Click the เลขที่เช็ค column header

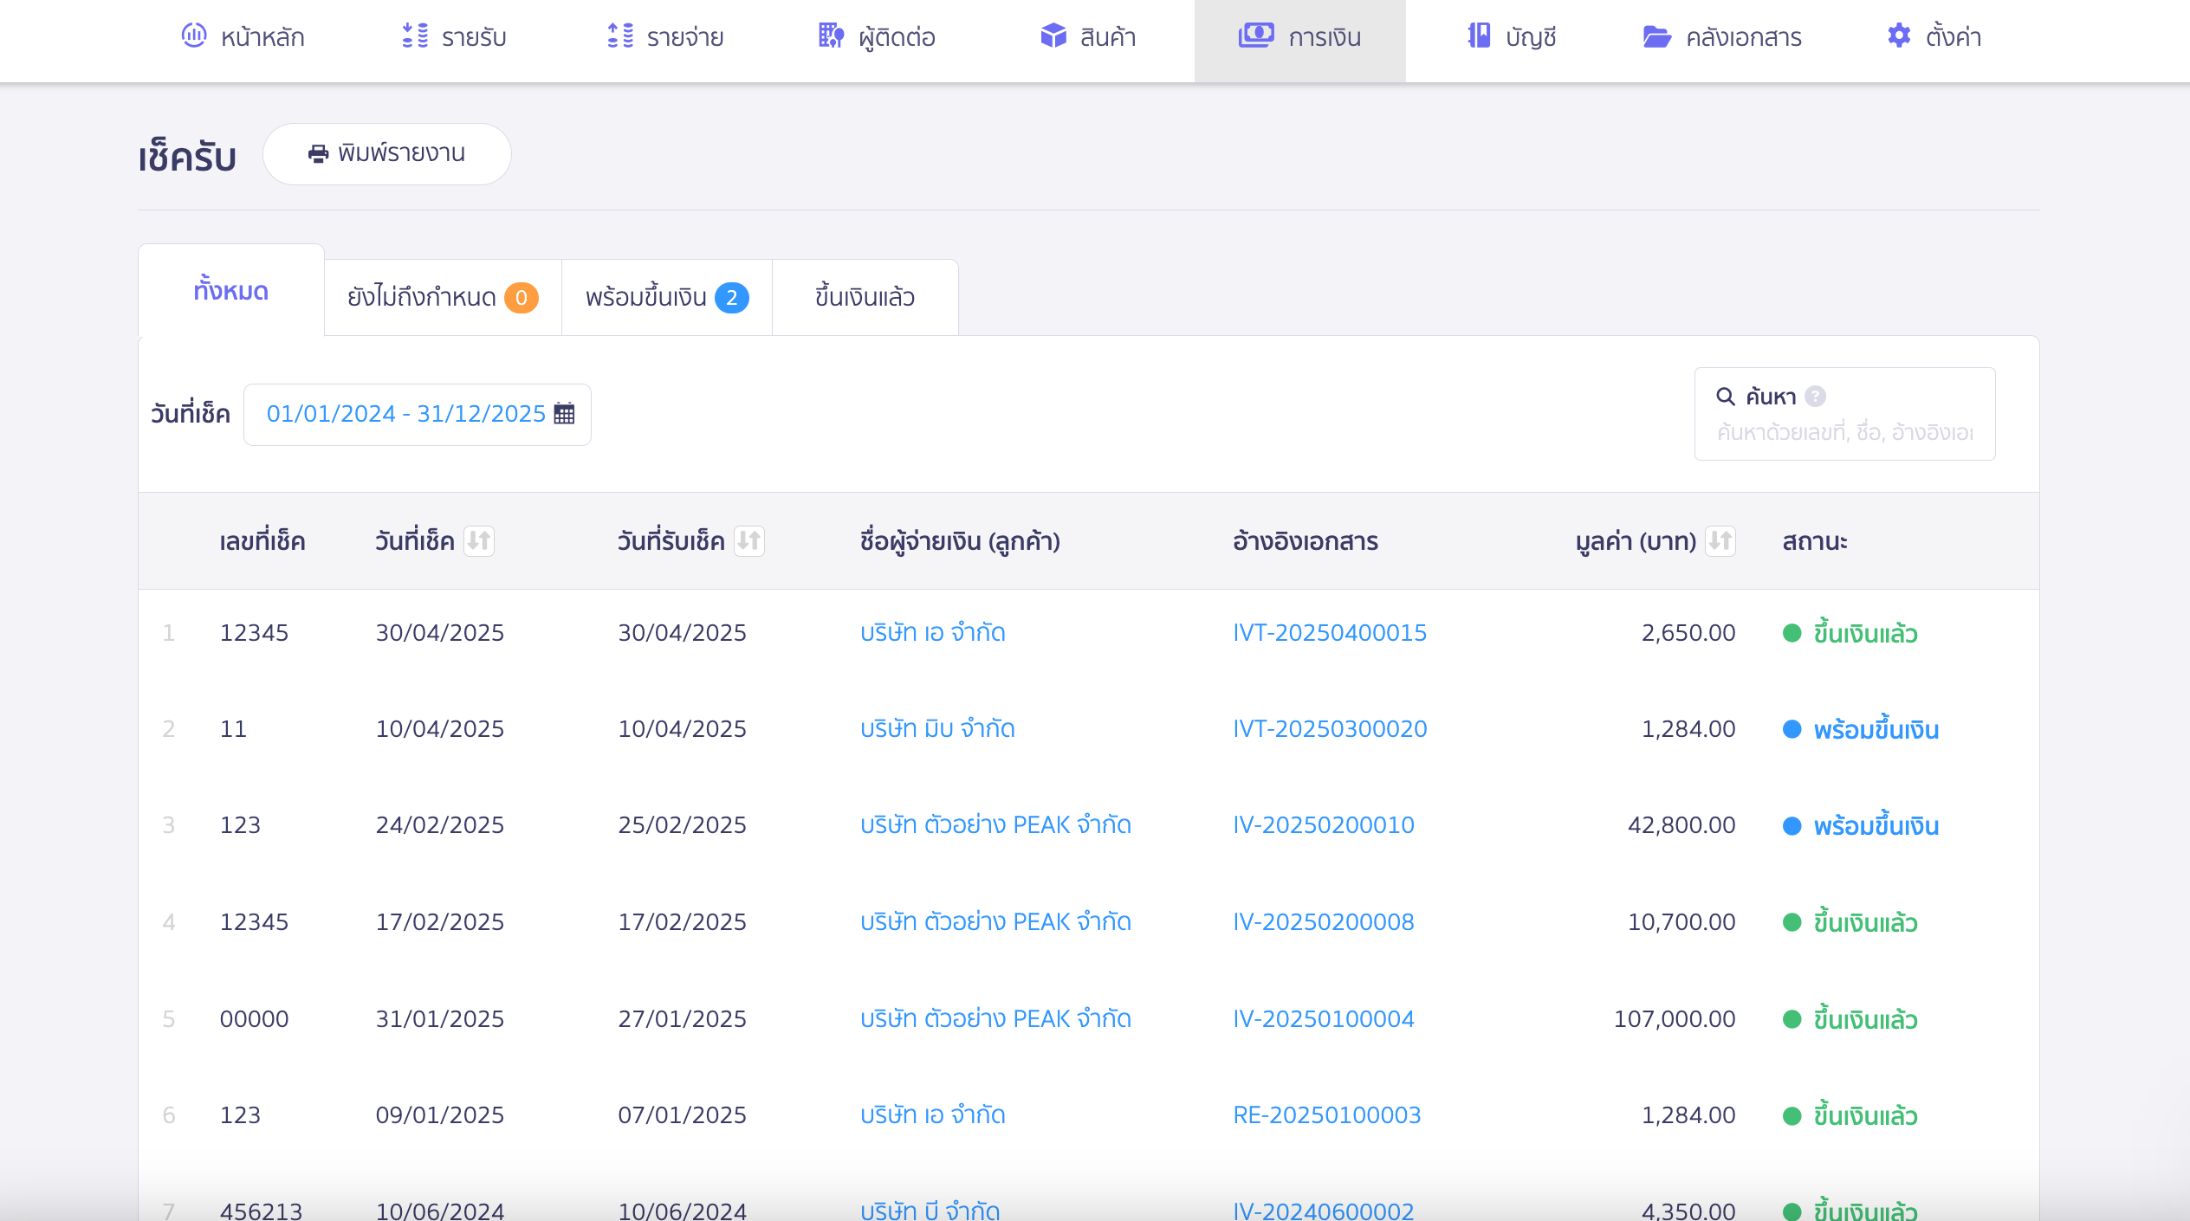pos(262,541)
